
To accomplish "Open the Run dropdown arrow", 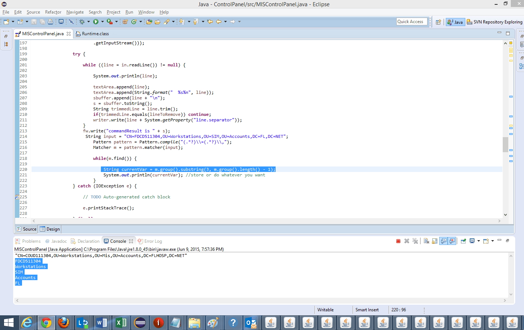I will 102,22.
